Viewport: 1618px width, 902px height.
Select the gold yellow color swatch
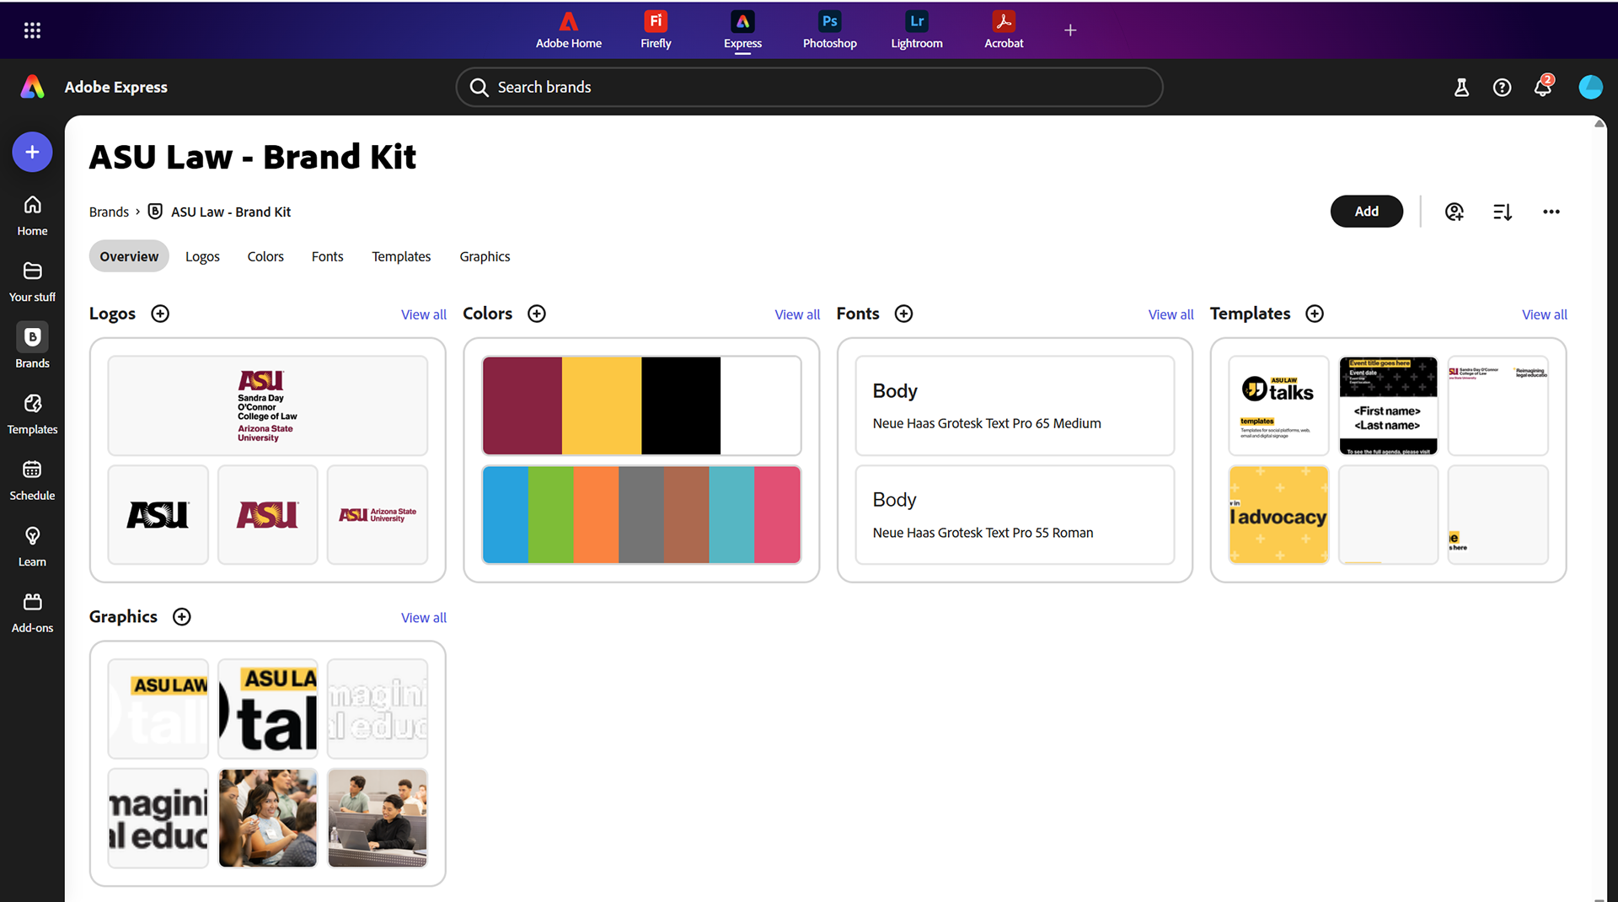tap(602, 405)
